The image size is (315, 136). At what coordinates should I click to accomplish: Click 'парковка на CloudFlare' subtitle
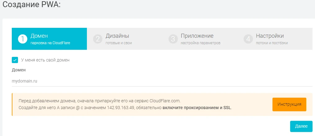50,43
